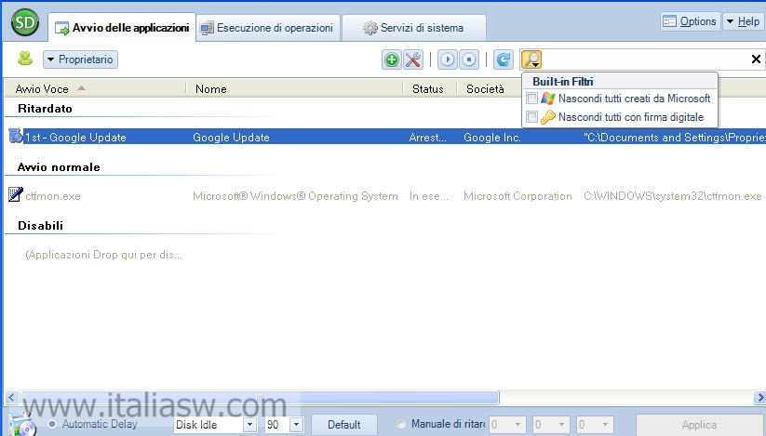
Task: Click the play (start) toolbar icon
Action: [x=447, y=59]
